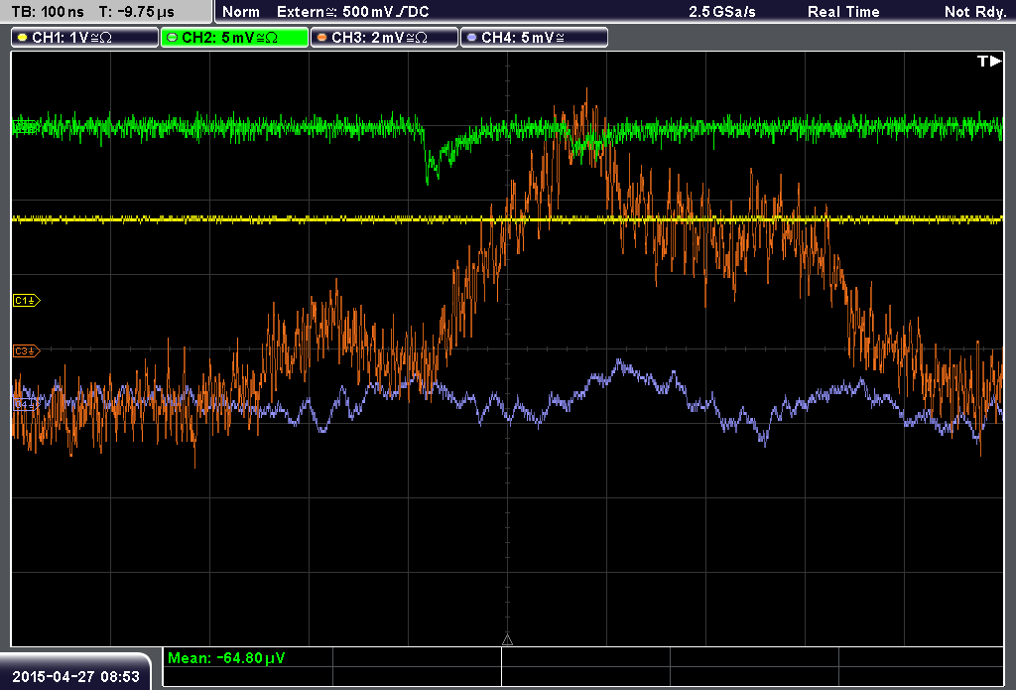This screenshot has width=1016, height=690.
Task: Click the C3 ground level marker
Action: tap(27, 350)
